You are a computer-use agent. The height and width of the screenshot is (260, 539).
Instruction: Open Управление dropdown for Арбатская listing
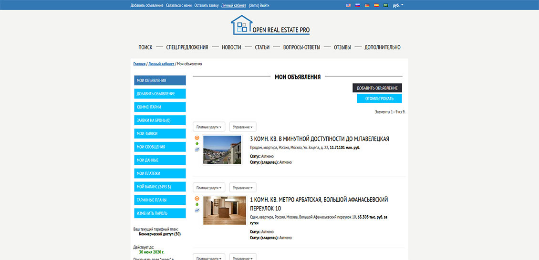pyautogui.click(x=243, y=188)
